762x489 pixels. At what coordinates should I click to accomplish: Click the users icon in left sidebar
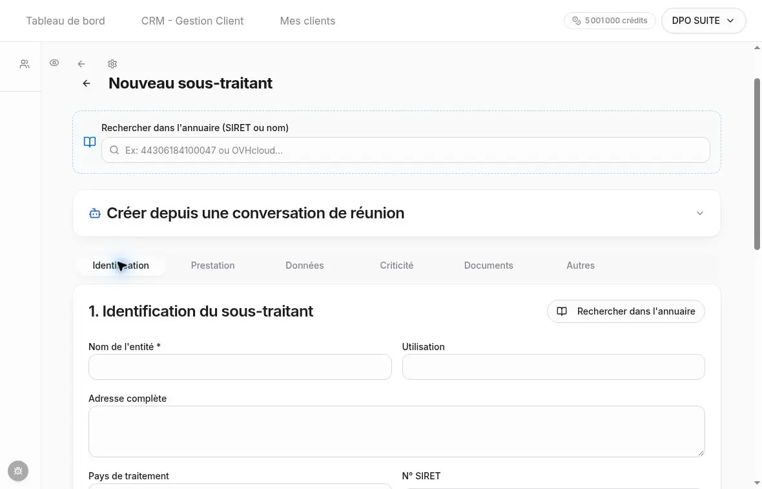pos(25,64)
